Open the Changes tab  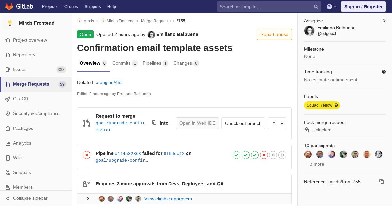[x=186, y=63]
